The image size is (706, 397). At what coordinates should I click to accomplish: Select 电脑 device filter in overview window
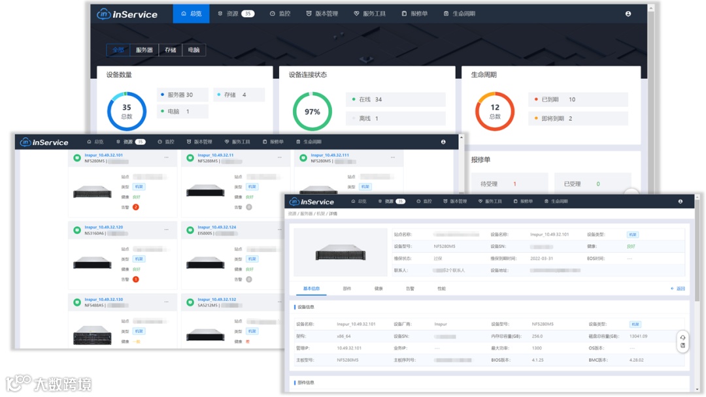click(193, 50)
